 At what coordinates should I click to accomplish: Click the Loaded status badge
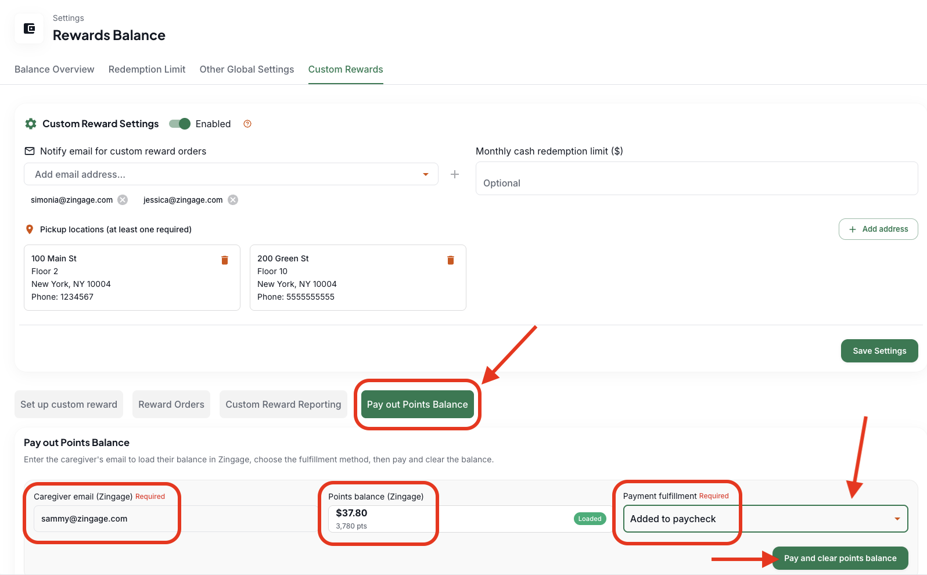click(590, 519)
